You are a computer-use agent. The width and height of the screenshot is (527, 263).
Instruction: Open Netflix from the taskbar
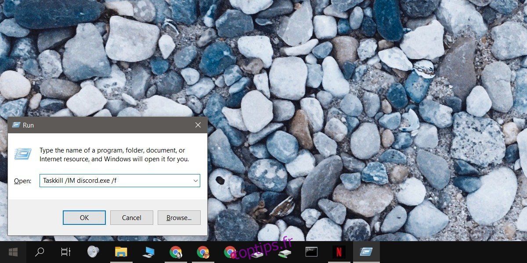tap(339, 252)
